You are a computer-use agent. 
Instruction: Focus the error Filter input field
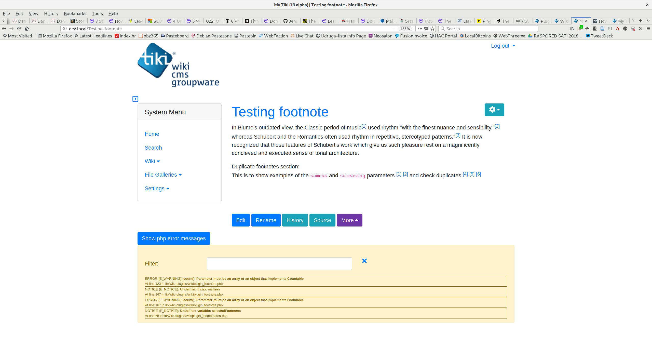coord(279,264)
